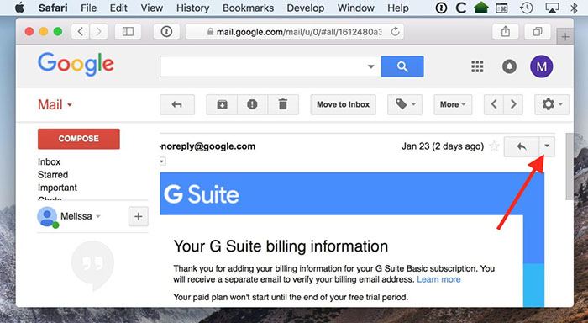
Task: Open the Bluetooth menu bar icon
Action: (574, 8)
